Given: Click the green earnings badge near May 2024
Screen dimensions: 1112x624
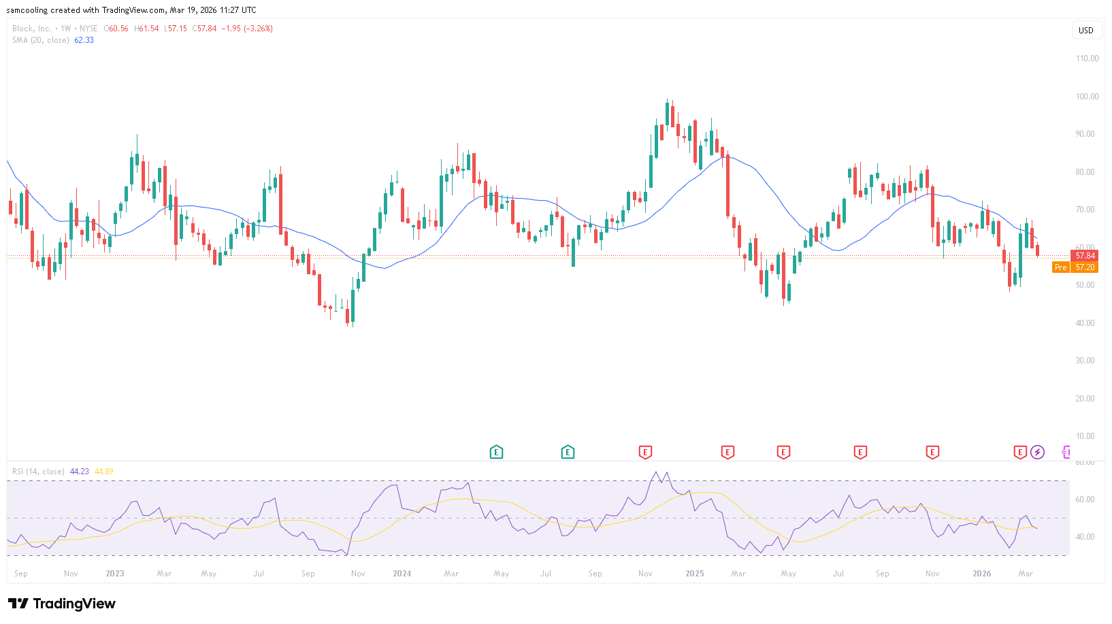Looking at the screenshot, I should (x=497, y=452).
